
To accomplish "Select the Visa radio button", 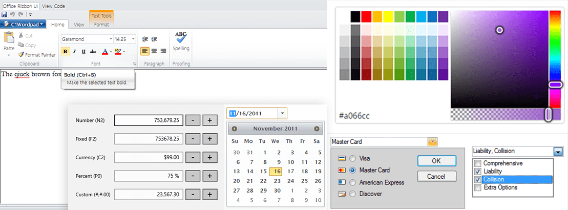I will click(352, 158).
